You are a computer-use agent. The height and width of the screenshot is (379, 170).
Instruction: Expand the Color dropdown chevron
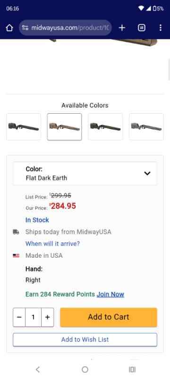click(x=147, y=173)
